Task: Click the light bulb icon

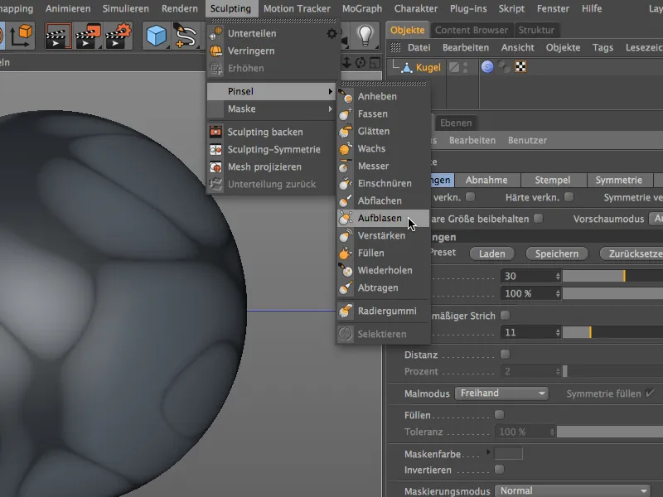Action: [x=365, y=35]
